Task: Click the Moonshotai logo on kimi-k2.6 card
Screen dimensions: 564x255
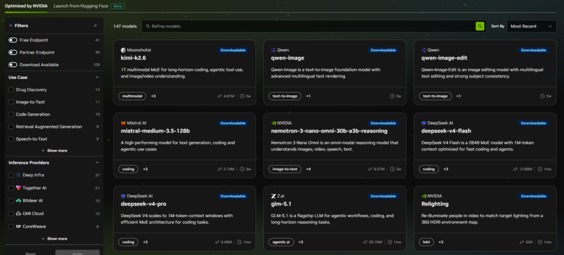Action: pyautogui.click(x=123, y=50)
